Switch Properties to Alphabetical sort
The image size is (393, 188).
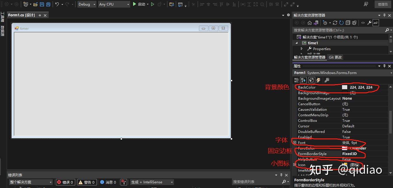303,80
